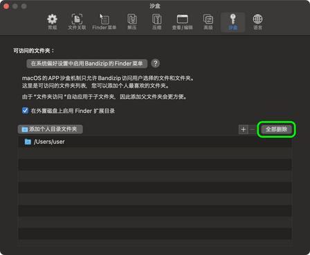Click 在系统偏好设置中启用Bandizip的Finder菜单 button
This screenshot has height=255, width=310.
coord(86,64)
